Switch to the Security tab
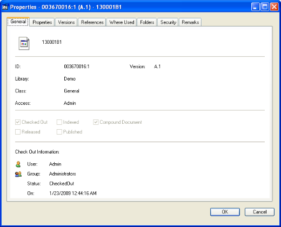This screenshot has width=281, height=227. point(168,22)
